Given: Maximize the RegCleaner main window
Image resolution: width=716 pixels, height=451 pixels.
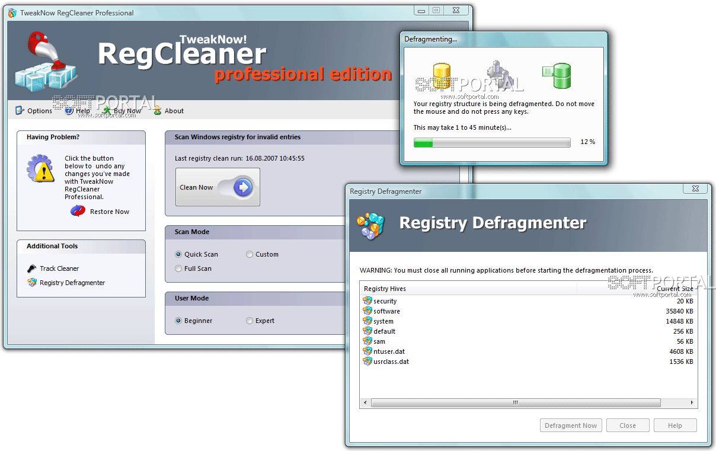Looking at the screenshot, I should 436,10.
